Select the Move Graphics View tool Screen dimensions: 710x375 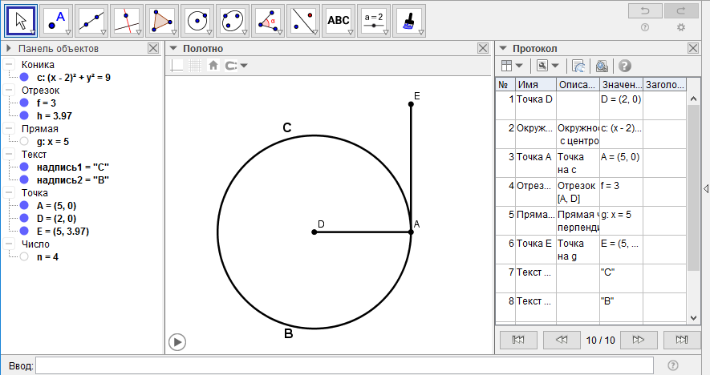pyautogui.click(x=409, y=21)
